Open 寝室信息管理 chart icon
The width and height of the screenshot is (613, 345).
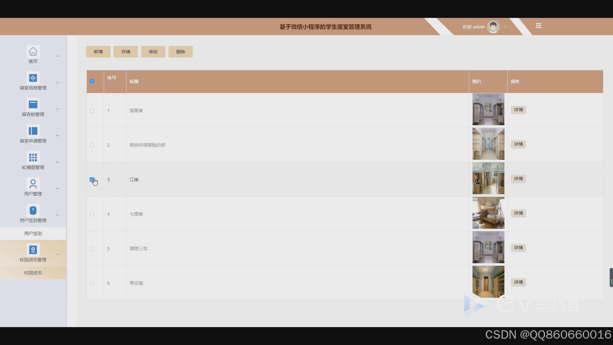(33, 78)
